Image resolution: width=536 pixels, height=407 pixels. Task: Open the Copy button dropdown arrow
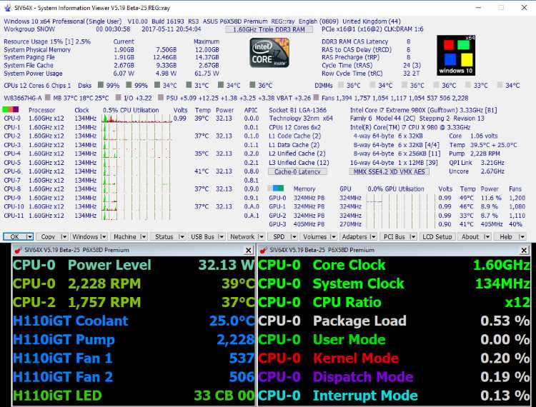(64, 236)
